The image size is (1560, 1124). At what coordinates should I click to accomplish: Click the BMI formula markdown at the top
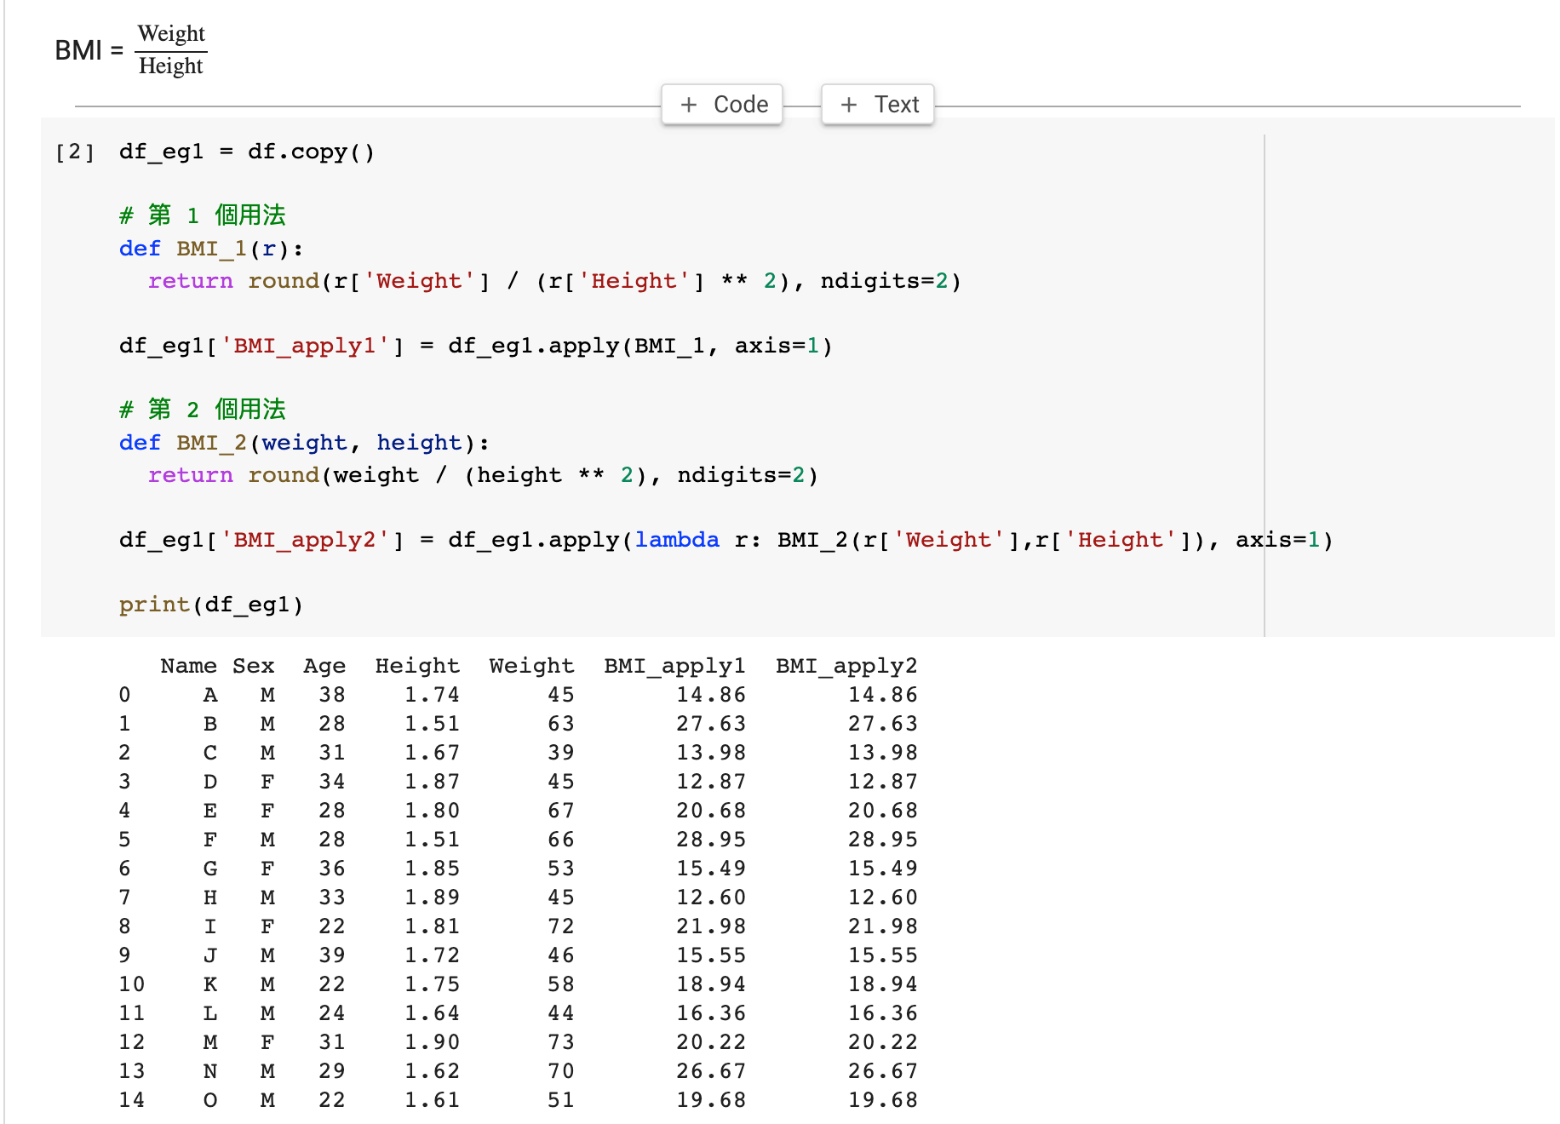[x=128, y=47]
